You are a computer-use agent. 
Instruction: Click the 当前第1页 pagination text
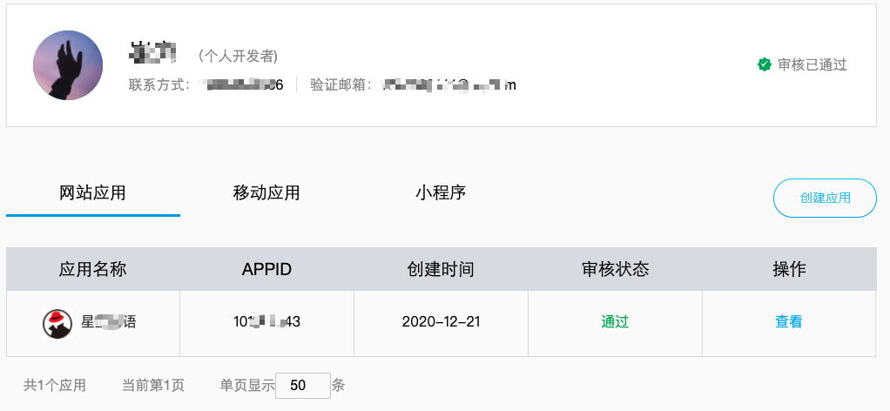tap(153, 386)
